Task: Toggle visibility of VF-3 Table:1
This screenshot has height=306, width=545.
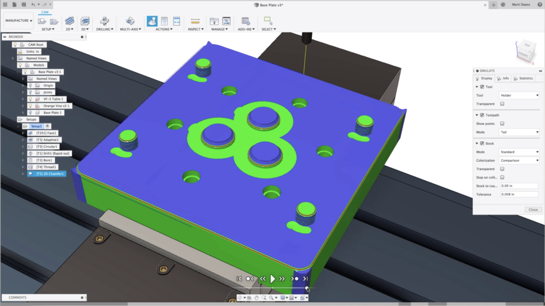Action: (x=30, y=99)
